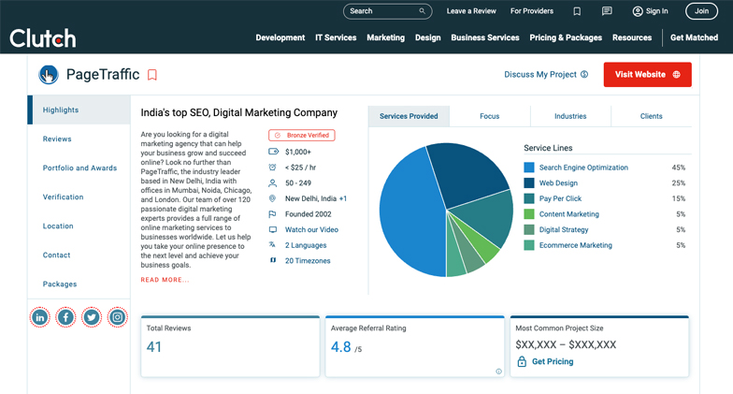This screenshot has width=733, height=394.
Task: Click the Sign In link
Action: point(651,11)
